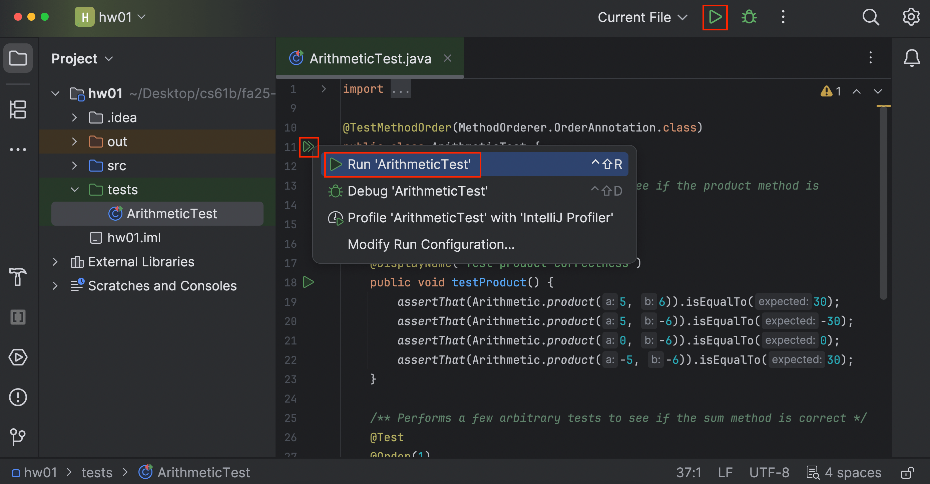This screenshot has width=930, height=484.
Task: Open the Structure tool window icon
Action: [18, 109]
